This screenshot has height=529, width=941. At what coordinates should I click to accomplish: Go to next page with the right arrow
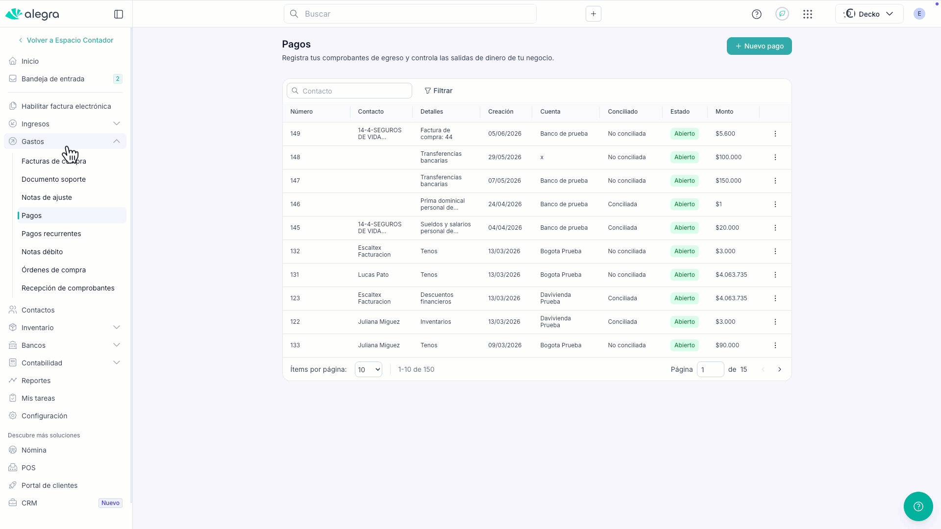coord(780,369)
